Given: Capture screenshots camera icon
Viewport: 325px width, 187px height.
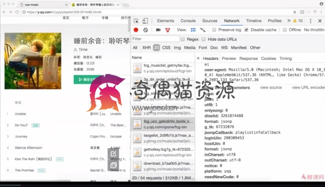Looking at the screenshot, I should [158, 30].
